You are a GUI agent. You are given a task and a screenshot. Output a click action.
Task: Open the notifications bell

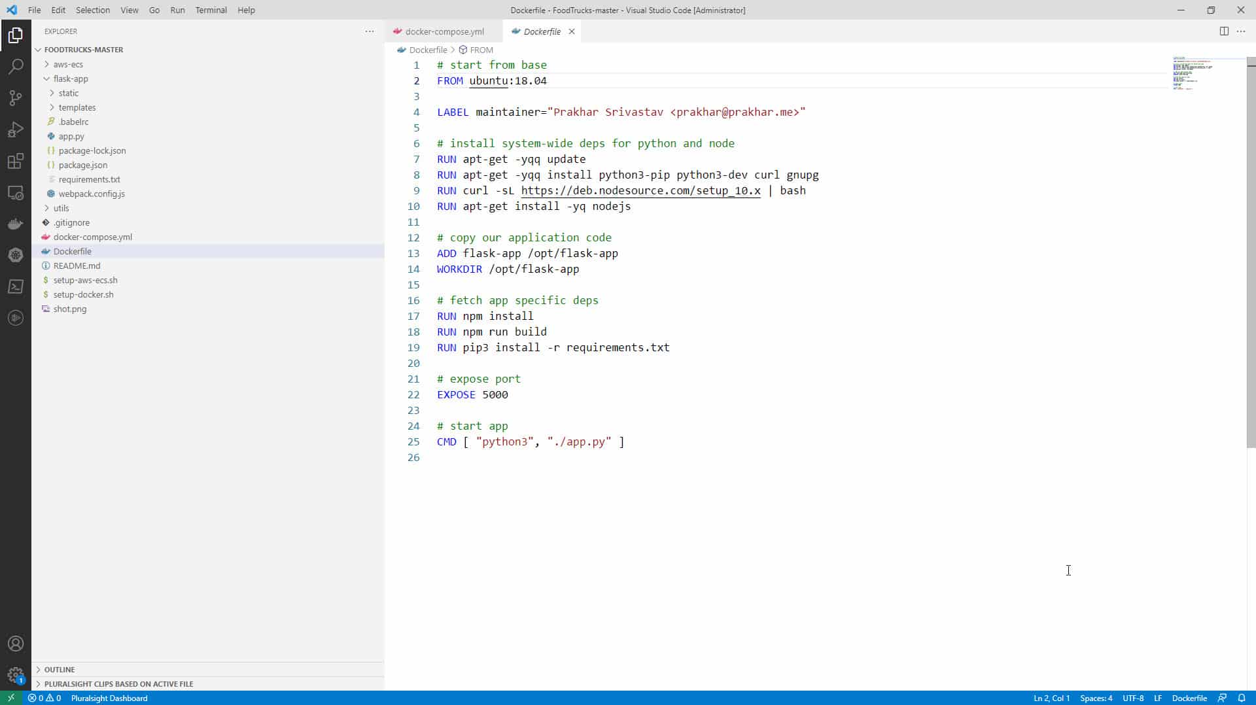[1242, 698]
